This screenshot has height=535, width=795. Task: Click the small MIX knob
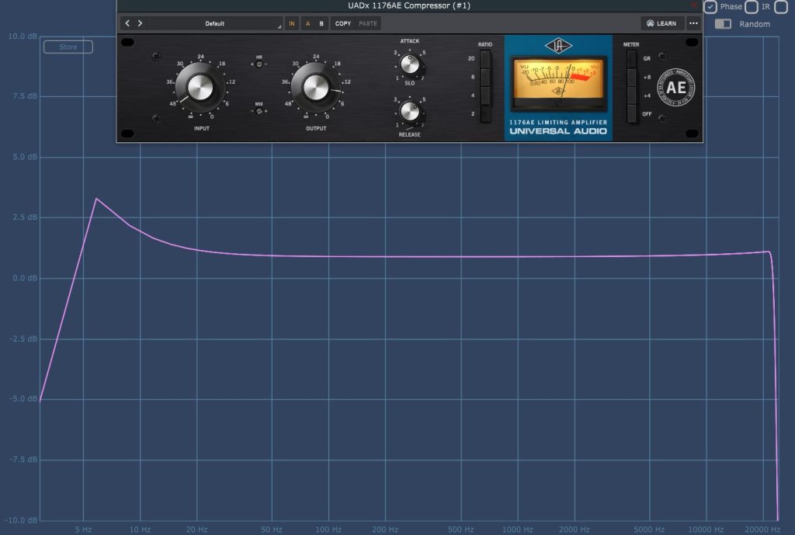259,111
